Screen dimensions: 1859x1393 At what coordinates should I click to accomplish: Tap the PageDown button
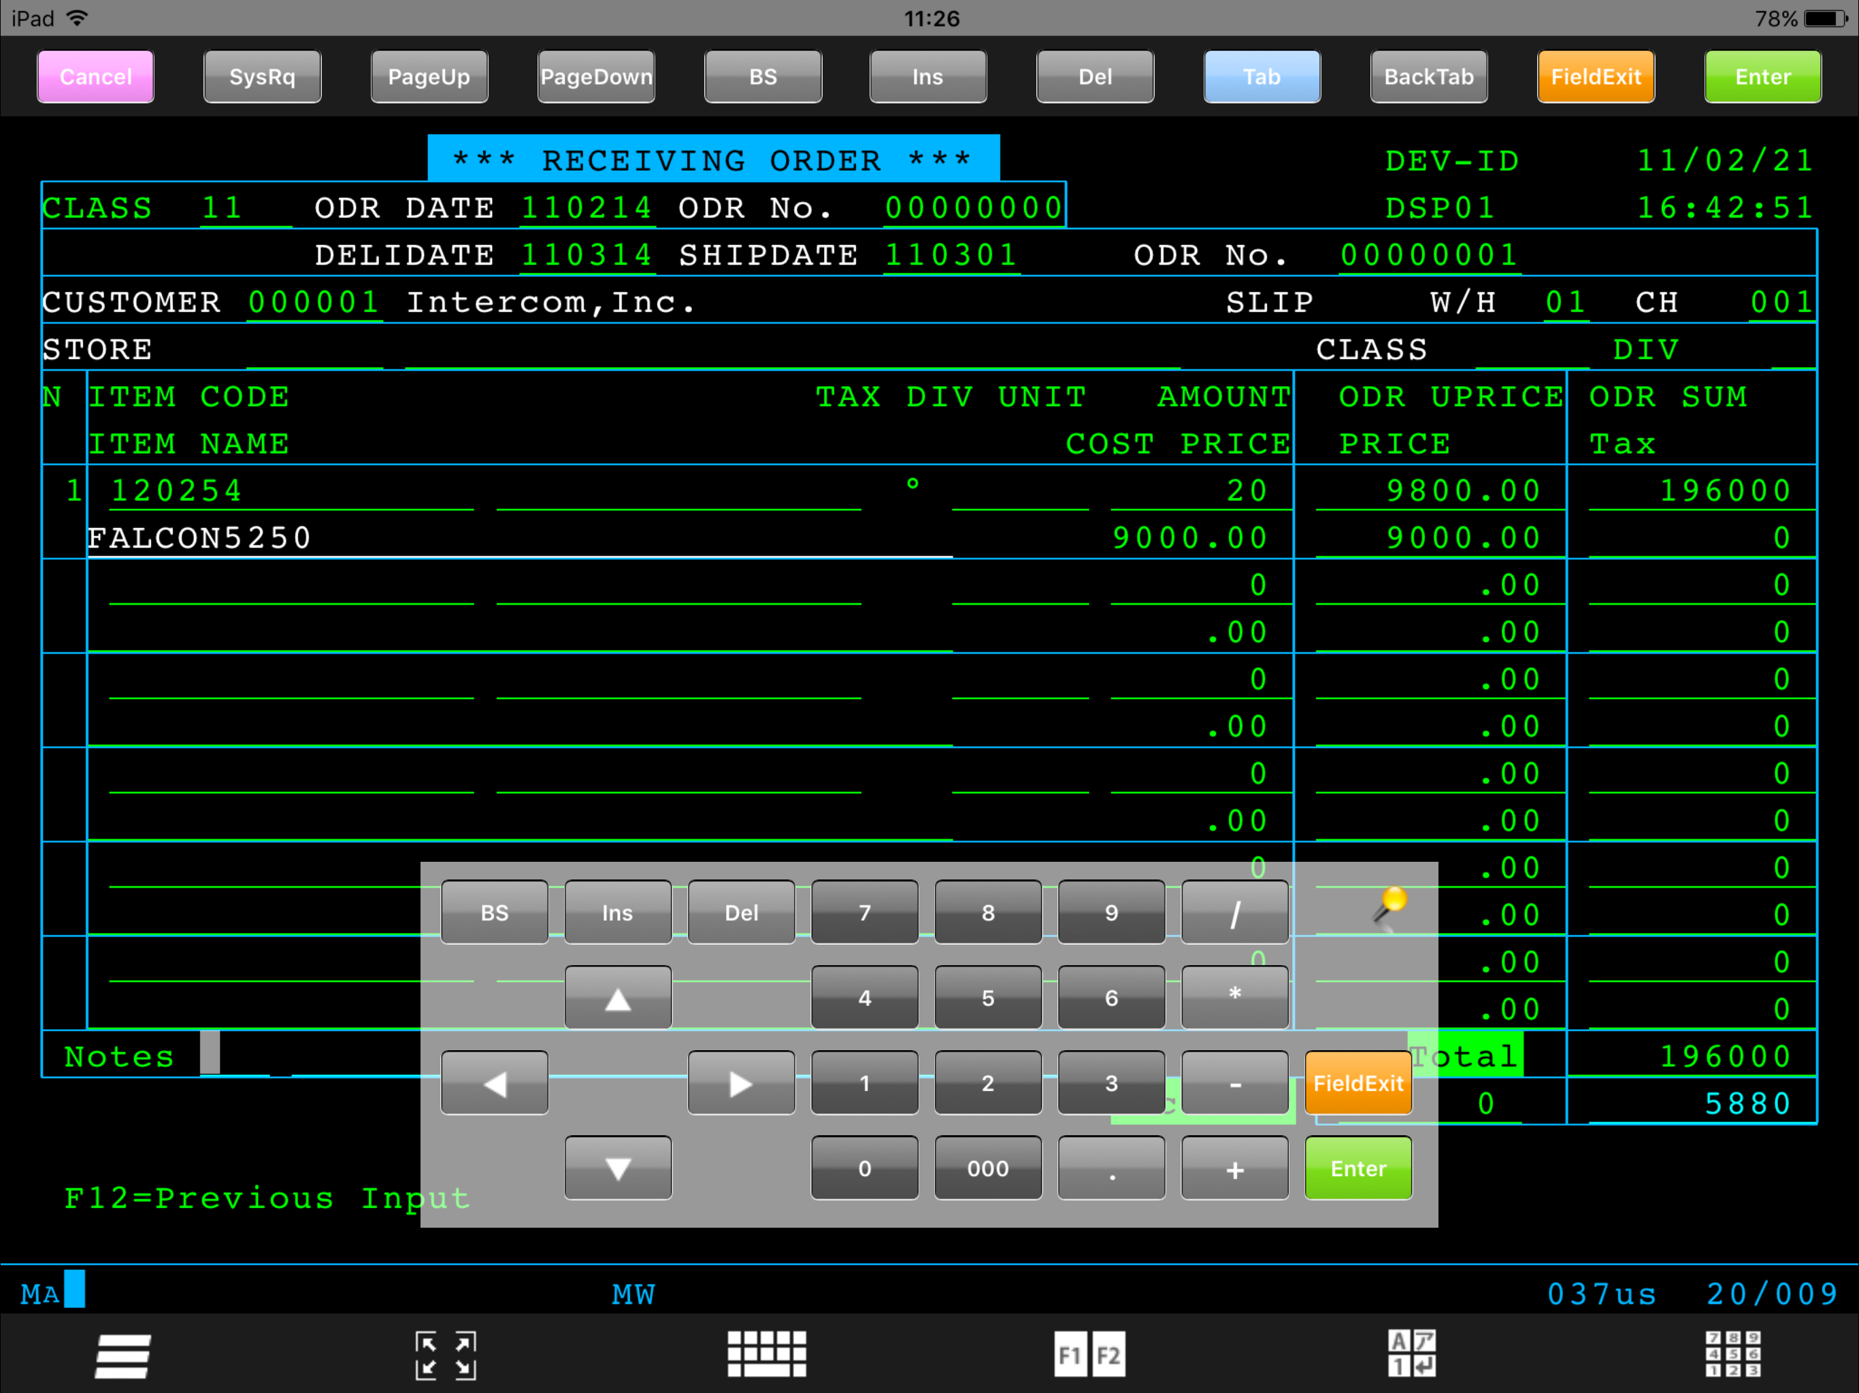(x=596, y=76)
